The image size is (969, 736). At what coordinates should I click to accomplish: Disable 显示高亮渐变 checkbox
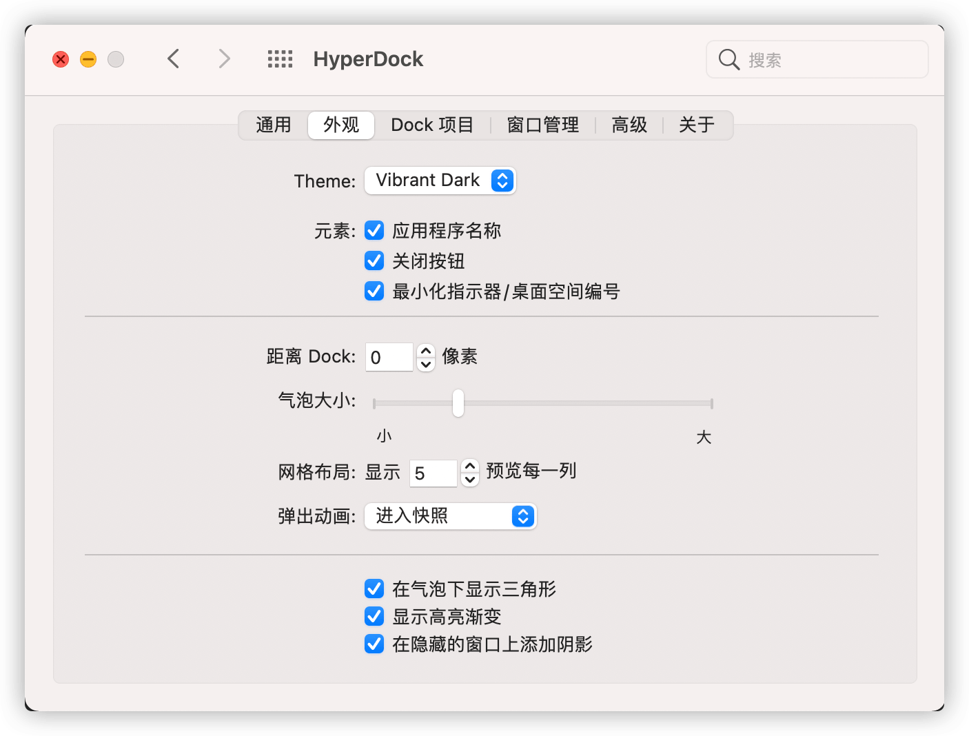click(374, 616)
